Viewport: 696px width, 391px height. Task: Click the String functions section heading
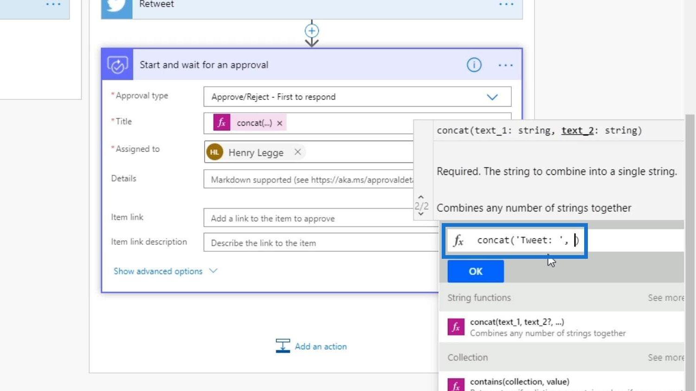click(479, 298)
